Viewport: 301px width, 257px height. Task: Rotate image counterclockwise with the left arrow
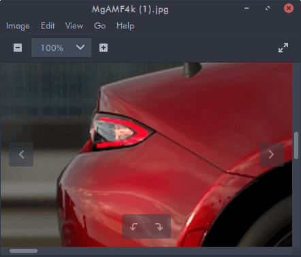(134, 226)
